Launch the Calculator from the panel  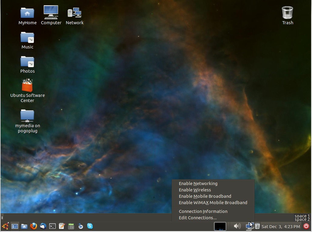pyautogui.click(x=71, y=226)
